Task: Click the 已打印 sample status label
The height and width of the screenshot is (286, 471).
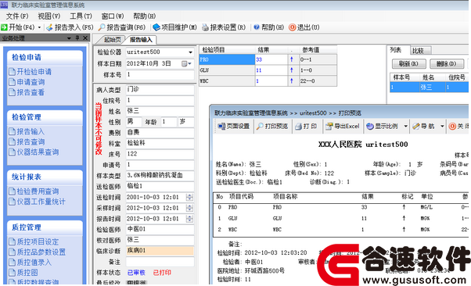Action: click(x=162, y=273)
